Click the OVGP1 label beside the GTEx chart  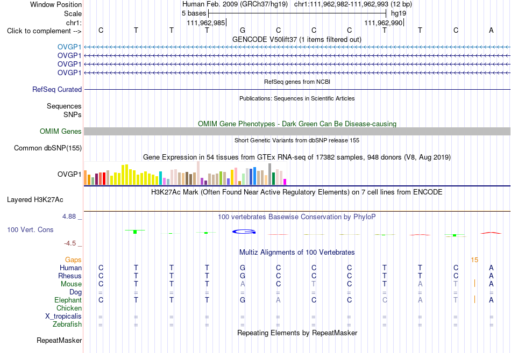point(69,174)
